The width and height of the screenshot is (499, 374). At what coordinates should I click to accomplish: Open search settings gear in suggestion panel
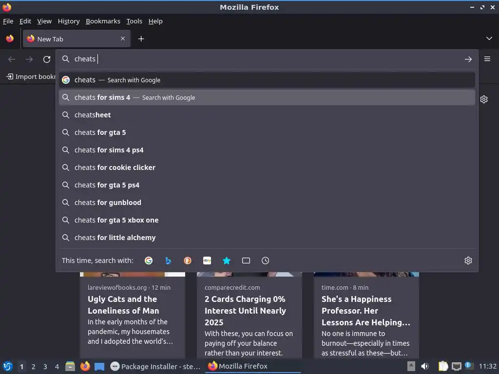[468, 261]
